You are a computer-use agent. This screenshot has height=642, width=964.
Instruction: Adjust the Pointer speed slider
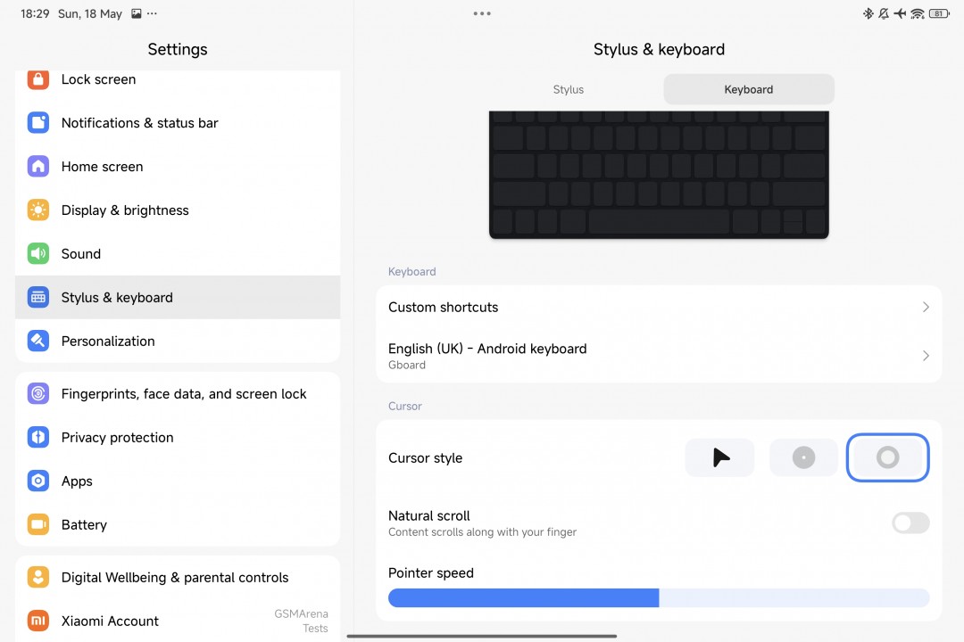[x=659, y=598]
